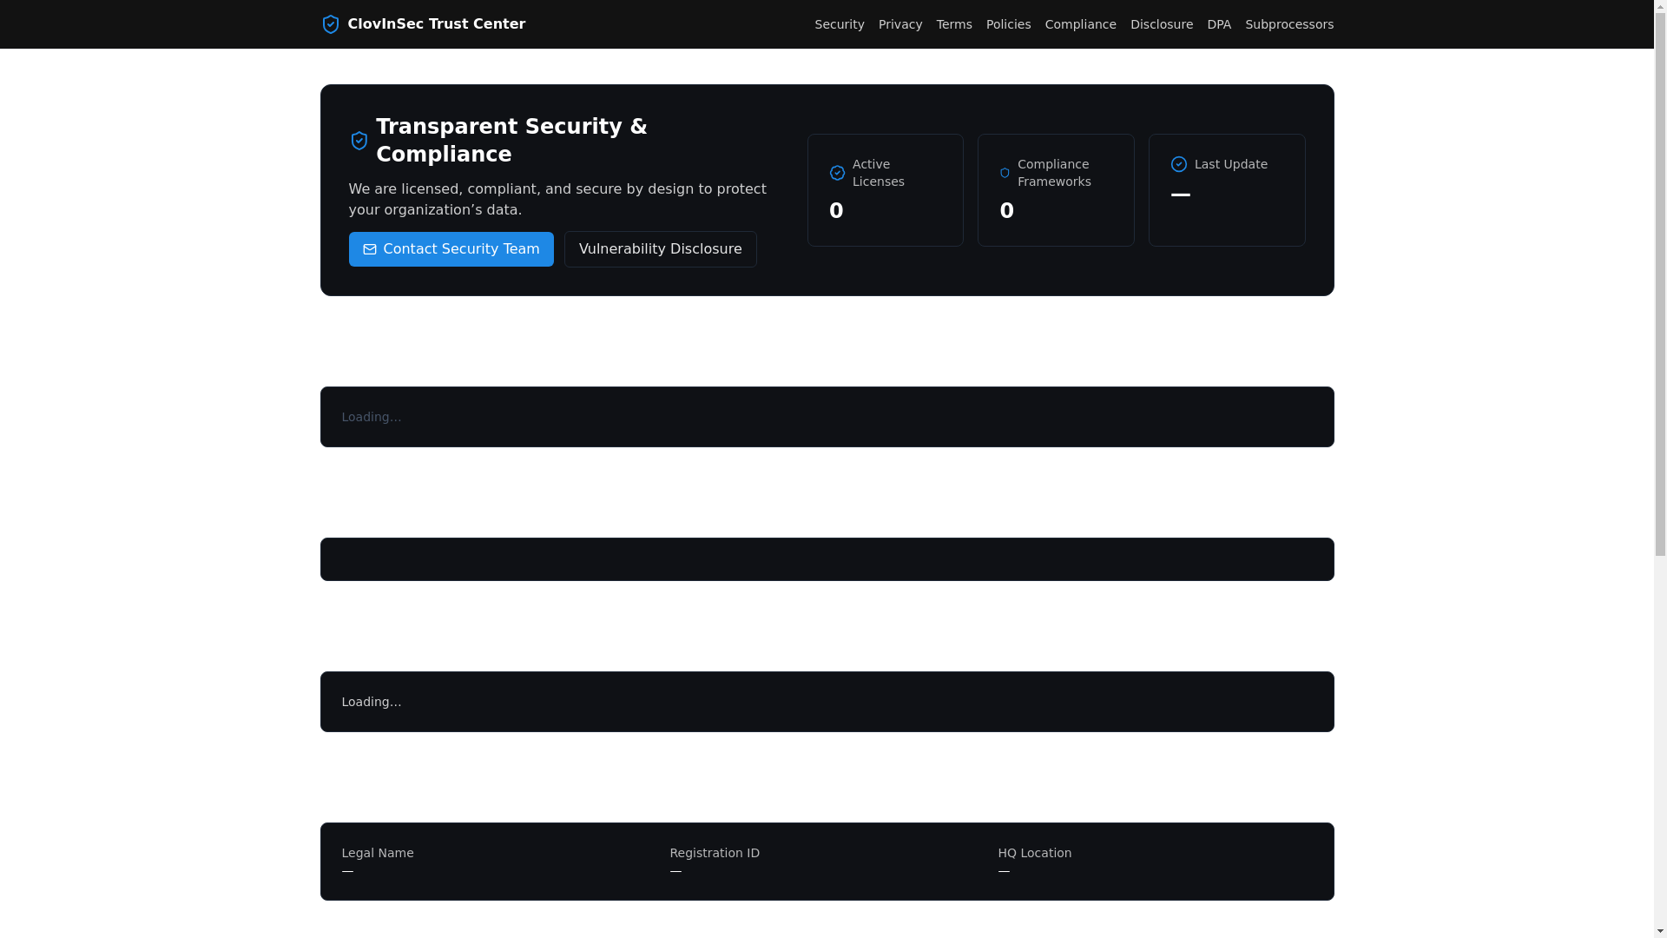Click the Registration ID label
This screenshot has height=938, width=1667.
coord(715,853)
